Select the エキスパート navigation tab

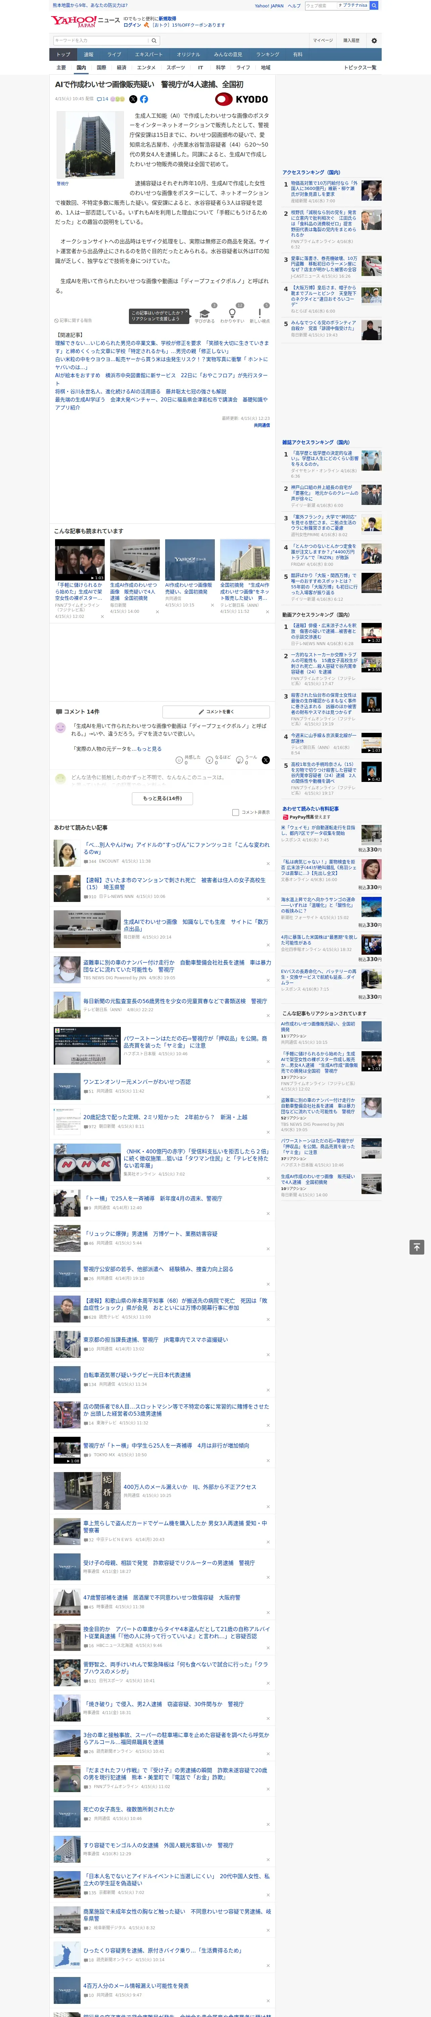(149, 55)
